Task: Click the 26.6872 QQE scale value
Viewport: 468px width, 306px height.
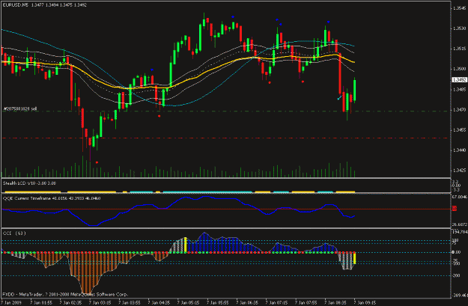Action: click(x=460, y=224)
